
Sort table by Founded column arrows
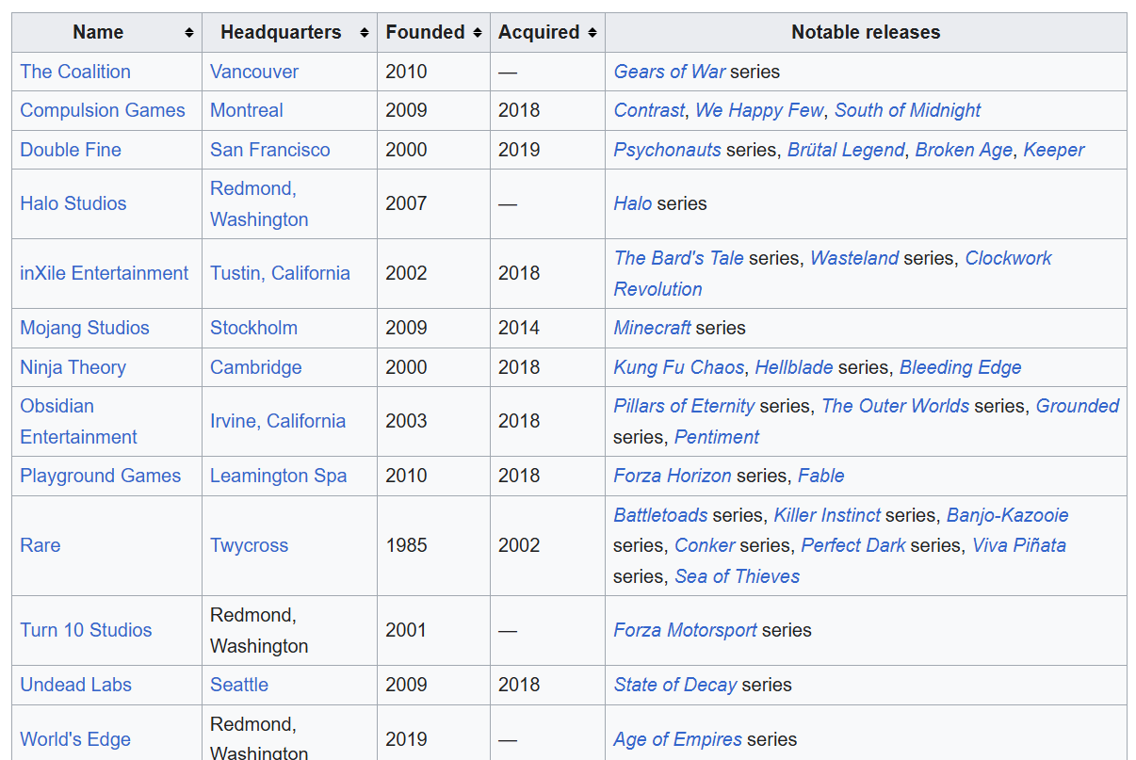tap(478, 33)
